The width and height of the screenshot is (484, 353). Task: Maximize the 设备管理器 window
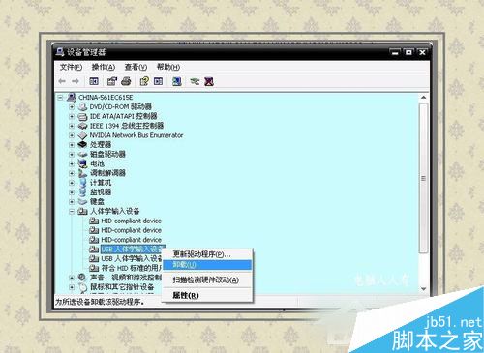408,52
